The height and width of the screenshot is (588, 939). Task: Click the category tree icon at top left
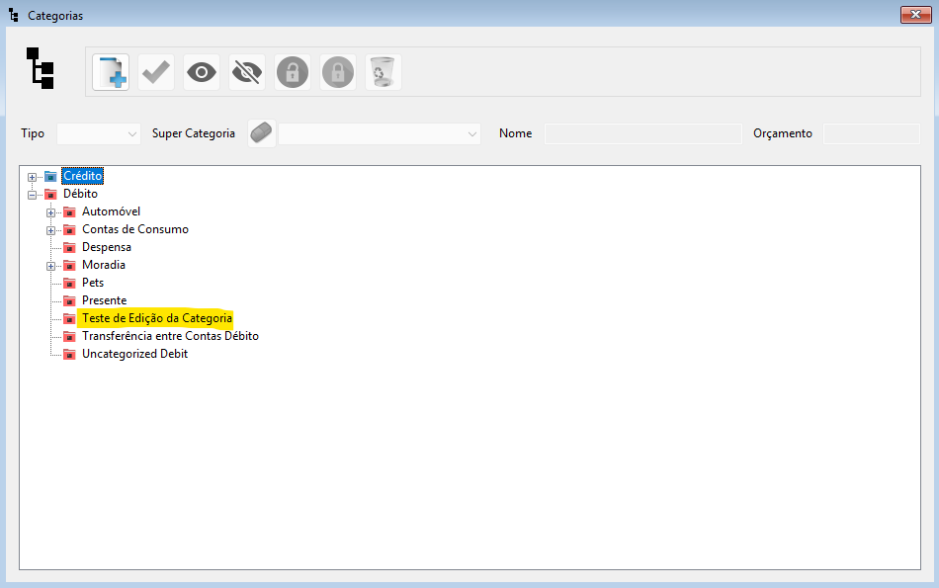pos(41,68)
